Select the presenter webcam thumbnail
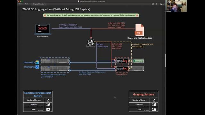 176,6
